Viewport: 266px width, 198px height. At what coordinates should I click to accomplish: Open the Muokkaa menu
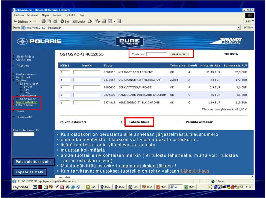(33, 15)
